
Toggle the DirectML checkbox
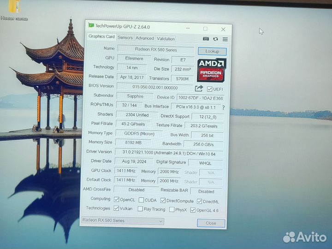click(199, 202)
